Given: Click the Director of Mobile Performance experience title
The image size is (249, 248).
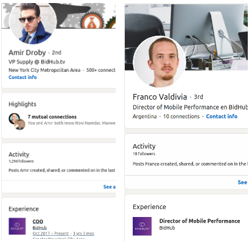Looking at the screenshot, I should click(x=200, y=221).
